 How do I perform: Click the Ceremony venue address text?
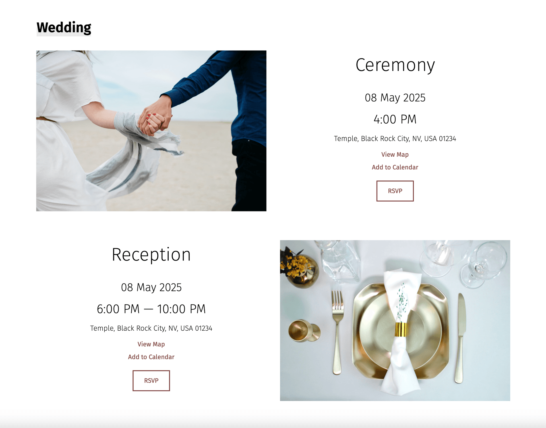[x=395, y=139]
